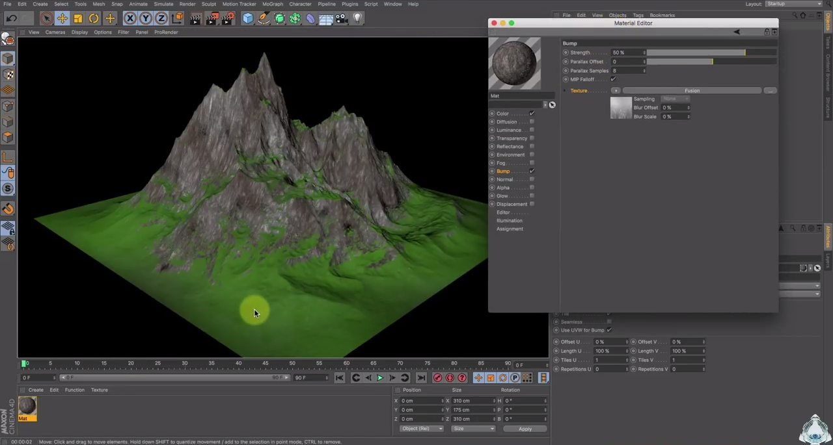Enable the Displacement channel checkbox

pos(532,204)
